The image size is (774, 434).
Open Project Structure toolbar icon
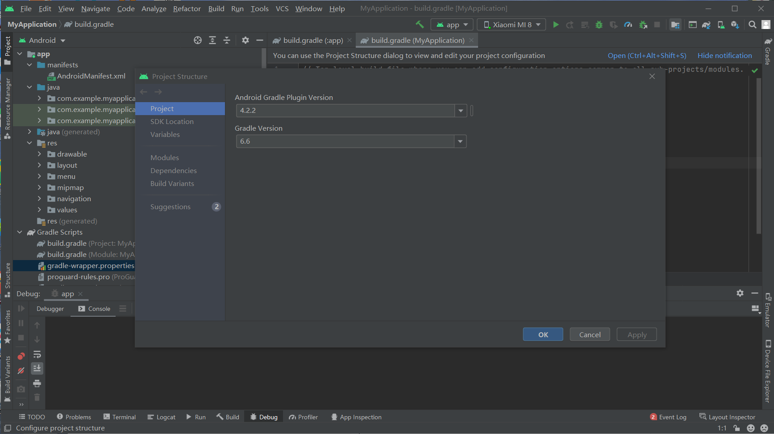pos(675,25)
